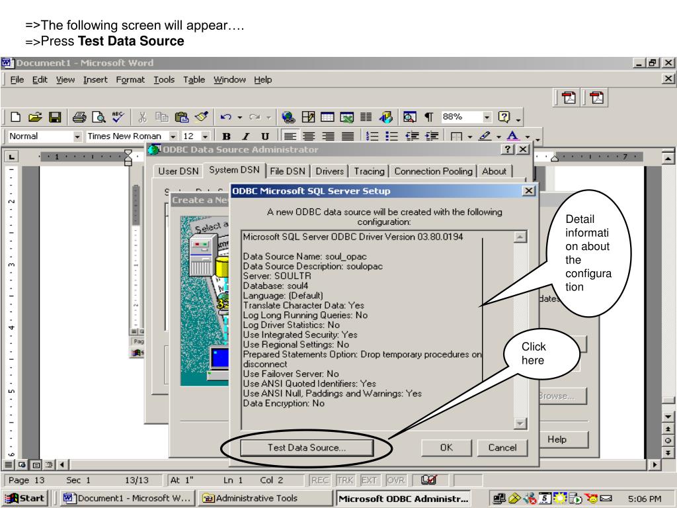
Task: Click OK in SQL Server Setup dialog
Action: 446,448
